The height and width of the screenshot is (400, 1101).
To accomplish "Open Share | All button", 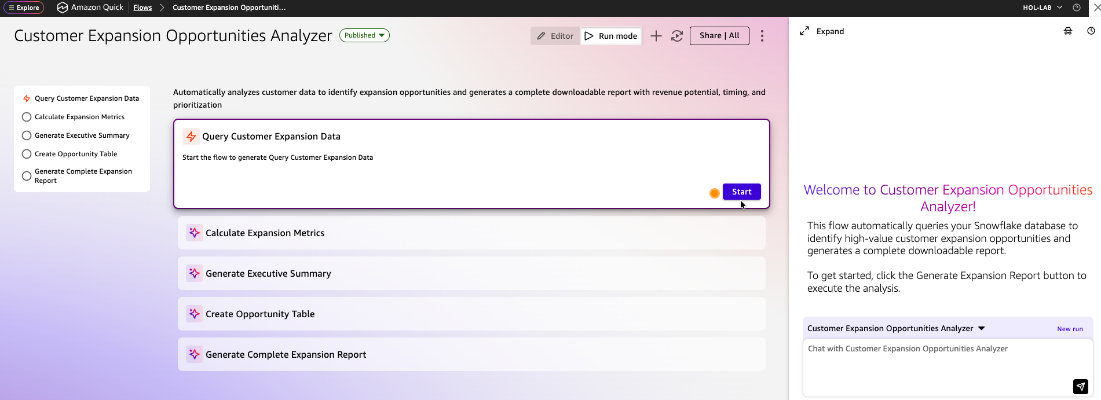I will point(719,36).
